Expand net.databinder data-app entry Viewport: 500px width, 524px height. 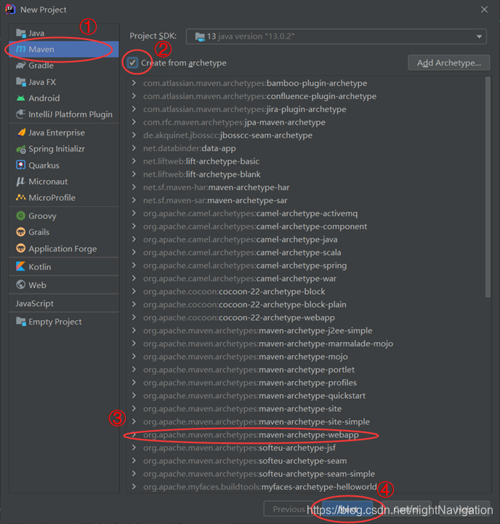134,148
